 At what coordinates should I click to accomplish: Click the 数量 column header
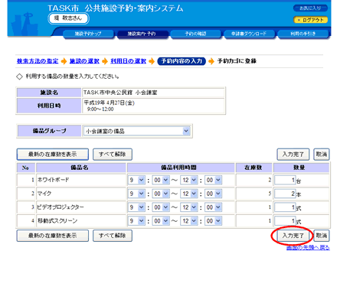301,168
